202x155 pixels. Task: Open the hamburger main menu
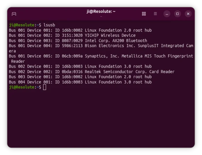pos(155,14)
